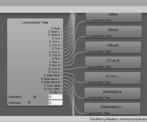Click the input port on the DWalkBack node
Image resolution: width=147 pixels, height=122 pixels.
pyautogui.click(x=86, y=98)
